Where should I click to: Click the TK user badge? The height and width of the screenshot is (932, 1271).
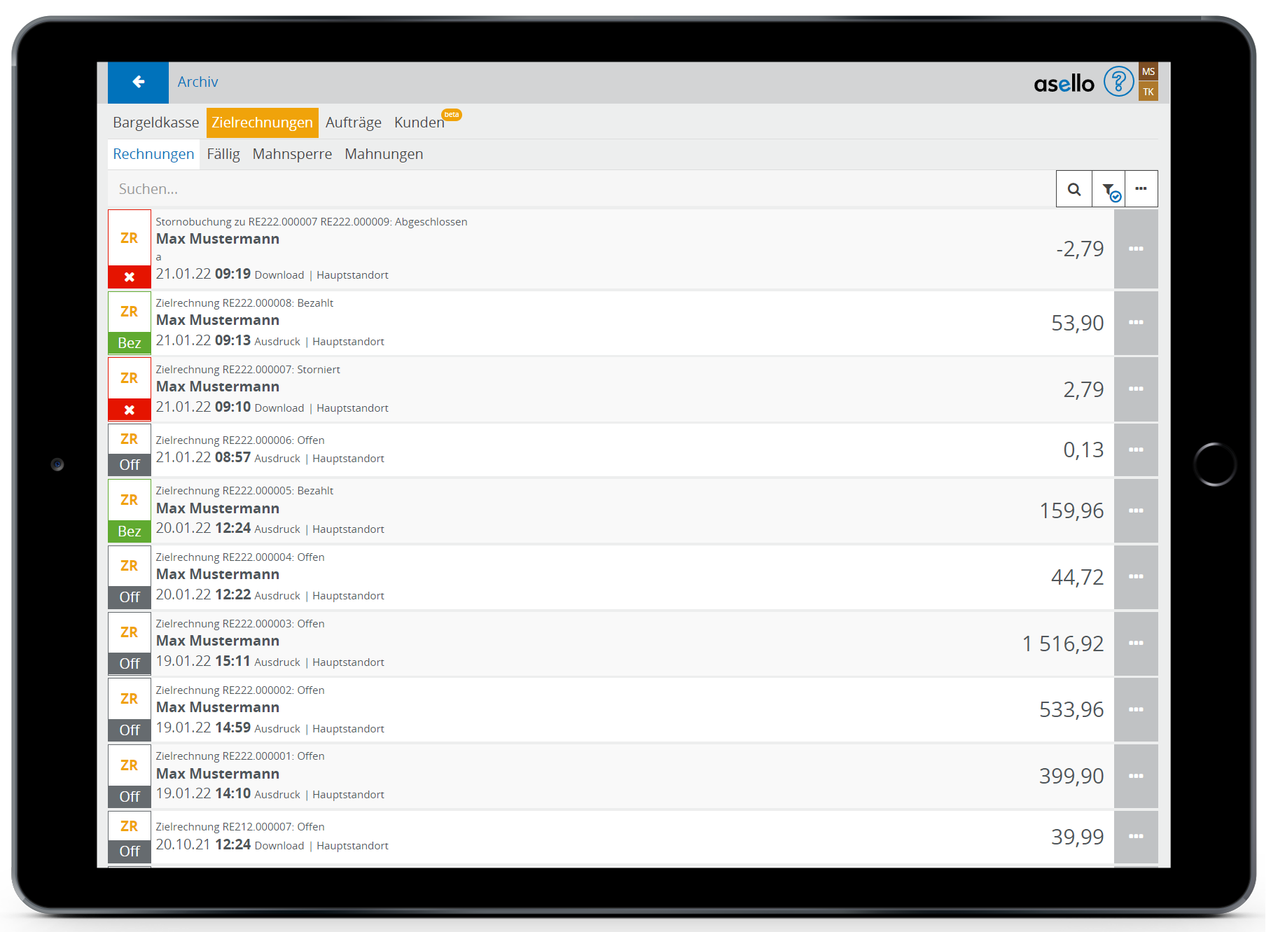point(1148,92)
